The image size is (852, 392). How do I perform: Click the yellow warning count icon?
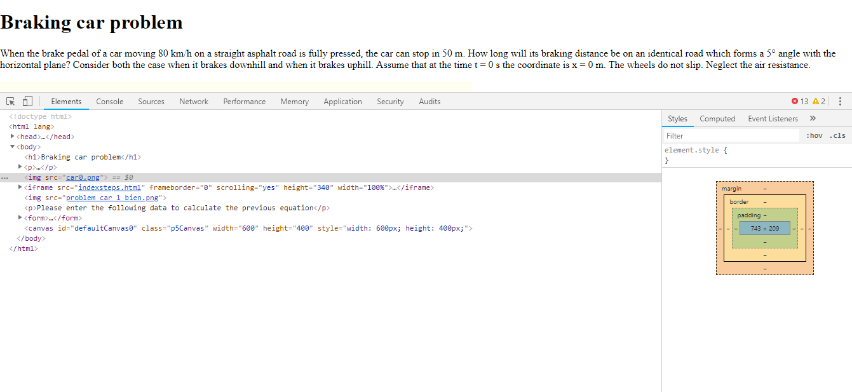[816, 102]
